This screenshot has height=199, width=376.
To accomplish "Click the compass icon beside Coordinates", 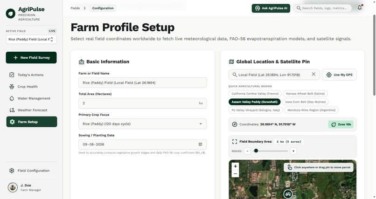I will [235, 124].
